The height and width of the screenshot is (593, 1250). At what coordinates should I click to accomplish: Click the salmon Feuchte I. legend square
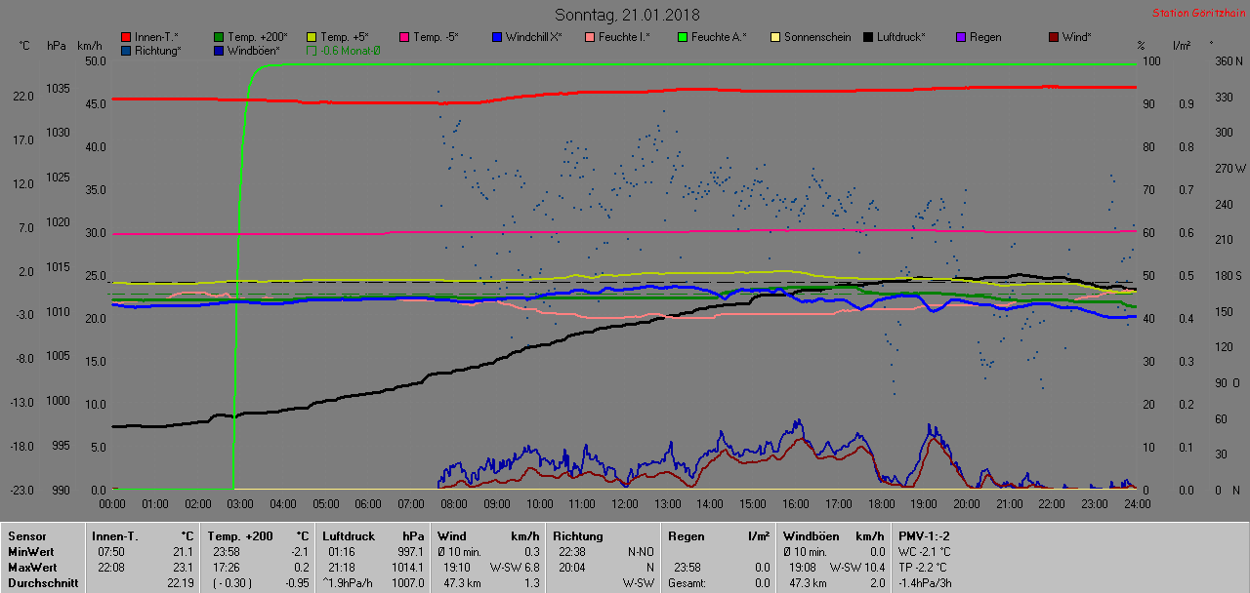point(590,37)
